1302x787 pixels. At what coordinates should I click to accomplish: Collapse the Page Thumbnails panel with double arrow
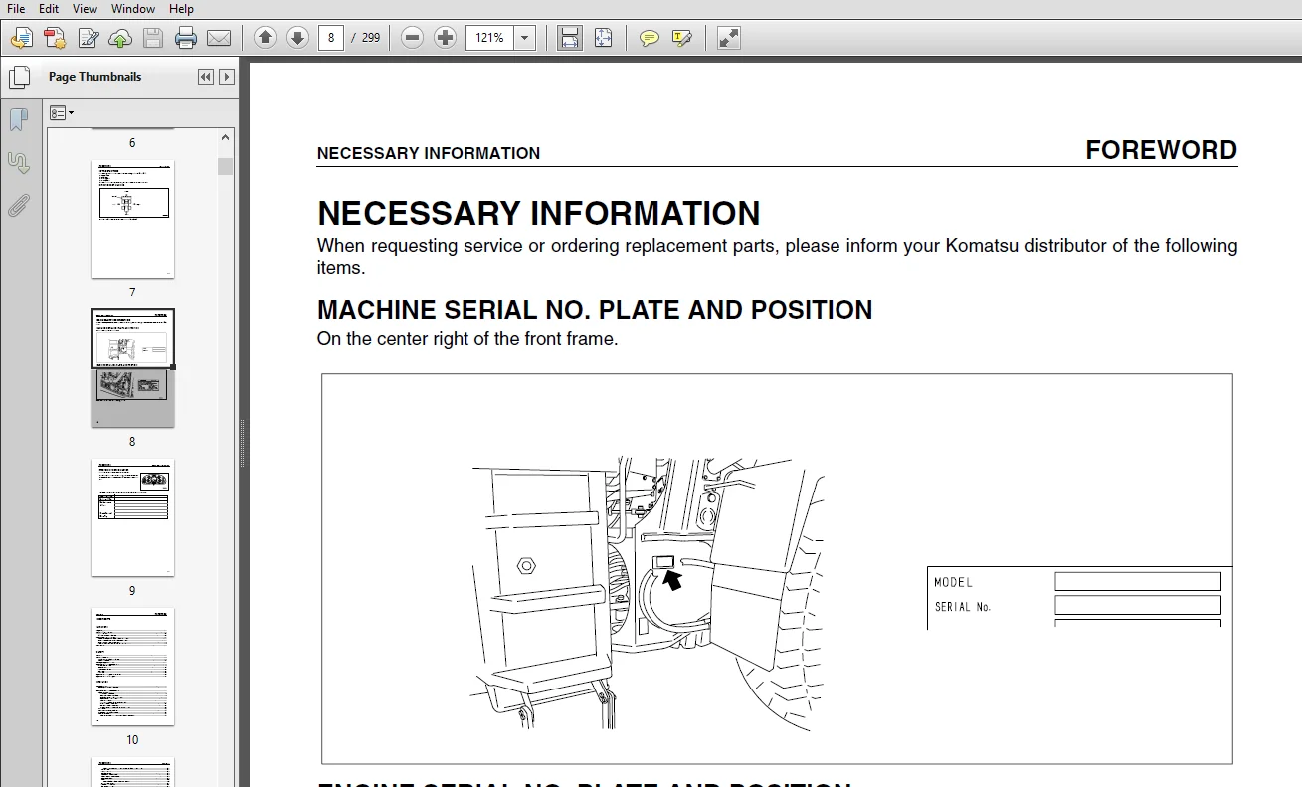click(206, 77)
